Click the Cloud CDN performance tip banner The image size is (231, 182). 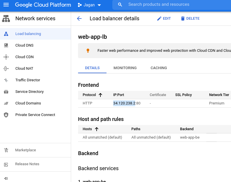click(155, 51)
